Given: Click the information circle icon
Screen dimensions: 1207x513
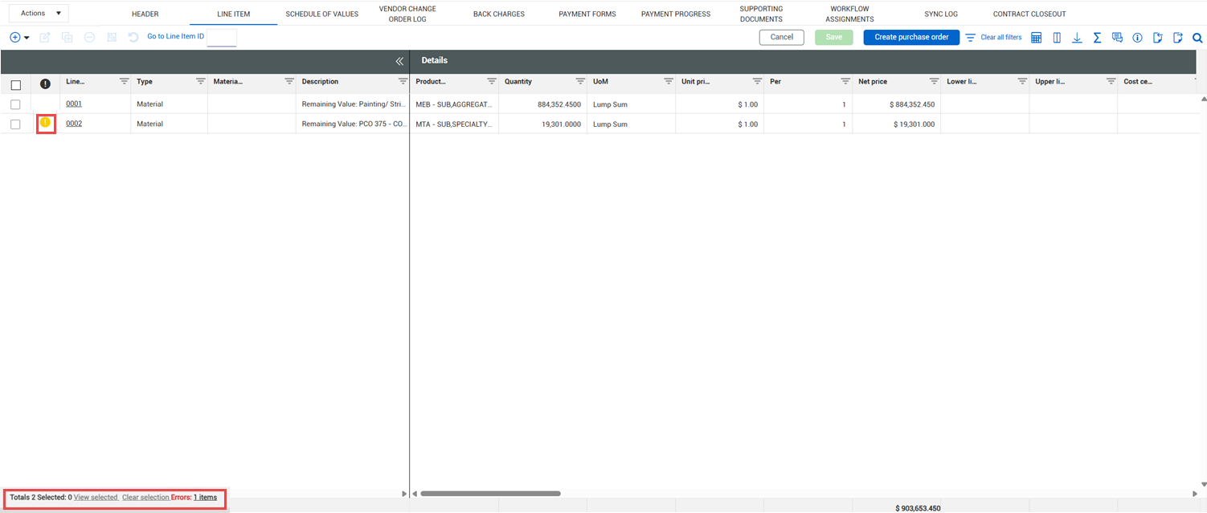Looking at the screenshot, I should pos(1137,38).
